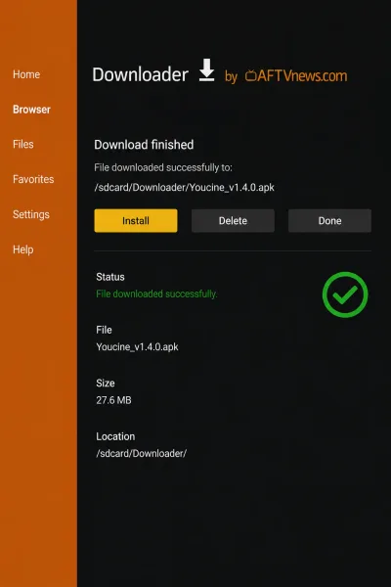Click the AFTVnews.com logo
This screenshot has width=391, height=587.
point(296,76)
